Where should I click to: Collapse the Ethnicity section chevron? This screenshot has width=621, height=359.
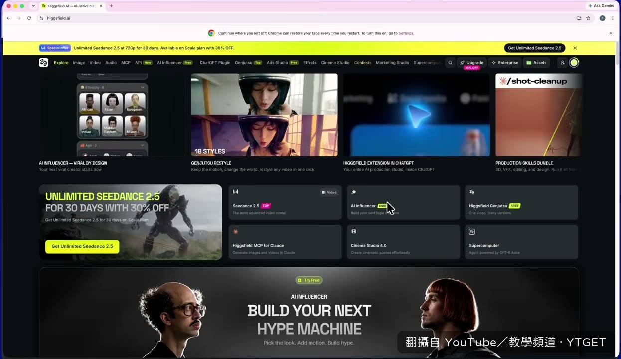pyautogui.click(x=142, y=87)
